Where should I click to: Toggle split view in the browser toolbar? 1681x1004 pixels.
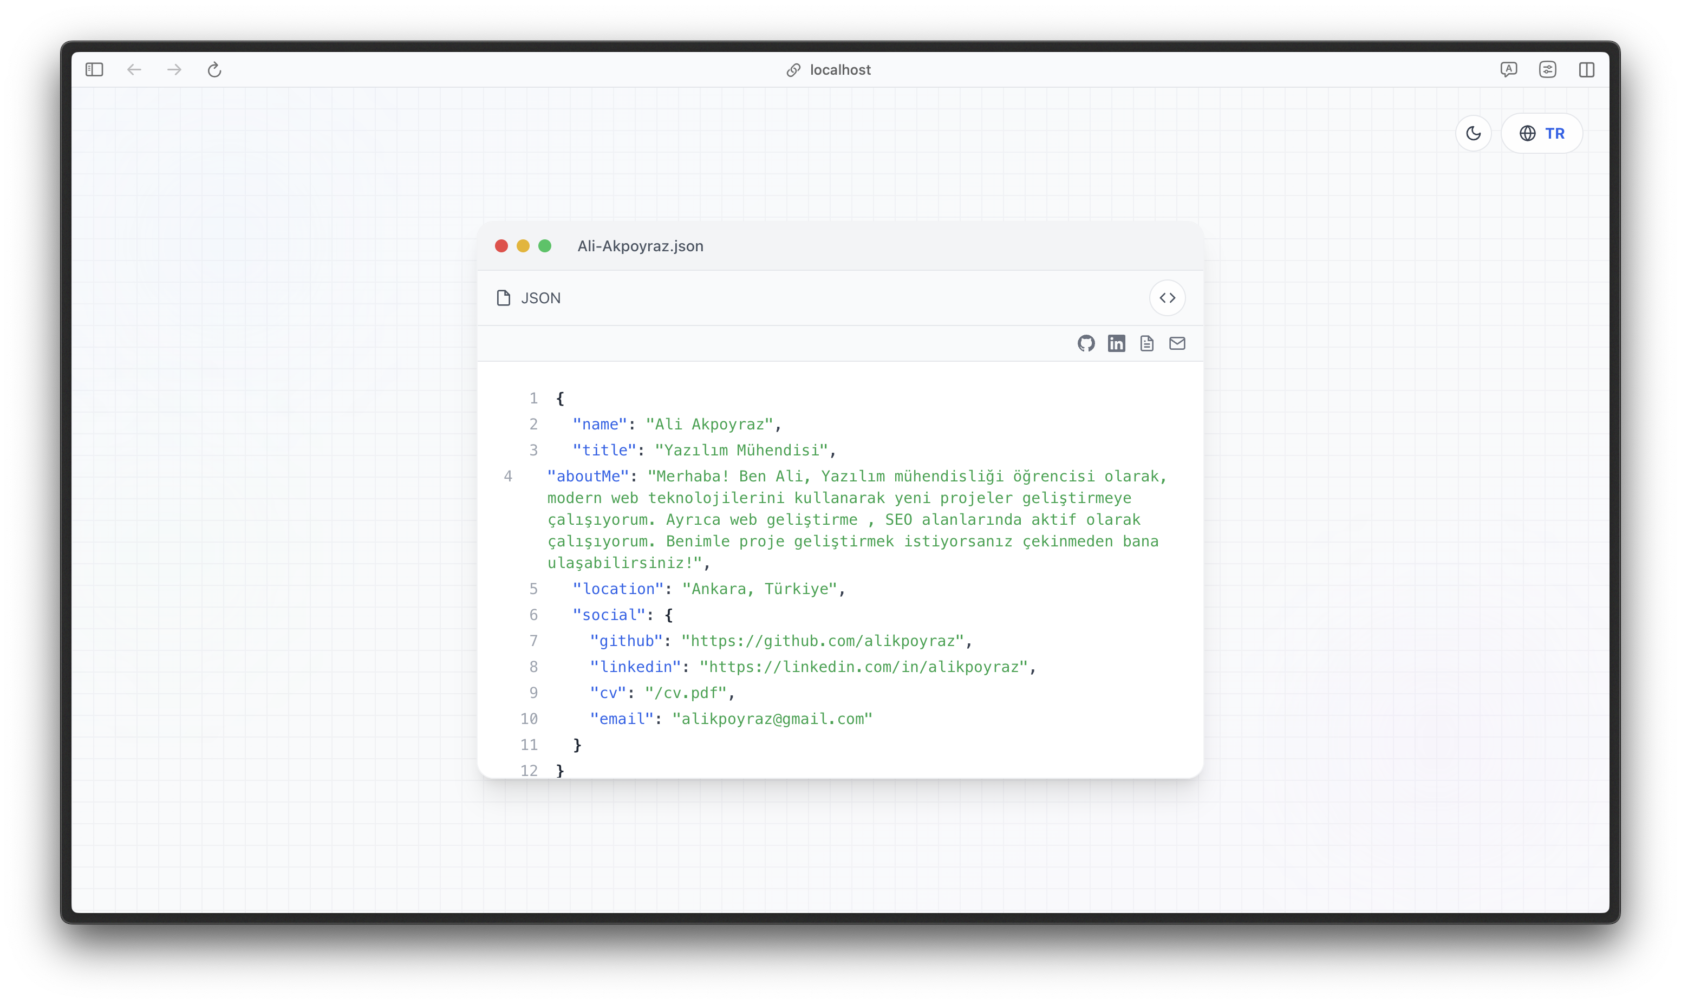point(1588,70)
